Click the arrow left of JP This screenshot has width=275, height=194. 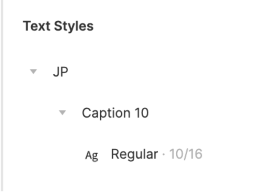pos(33,72)
